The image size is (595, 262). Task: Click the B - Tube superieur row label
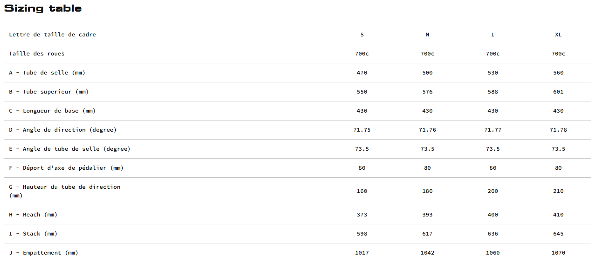[49, 92]
